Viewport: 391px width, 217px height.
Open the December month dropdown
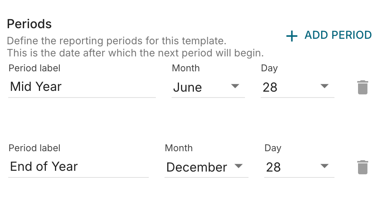pyautogui.click(x=206, y=167)
